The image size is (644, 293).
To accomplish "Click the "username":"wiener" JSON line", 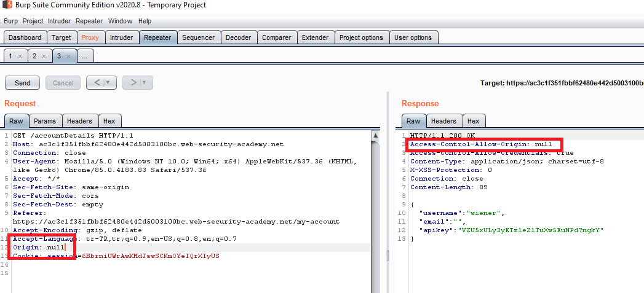I will click(462, 213).
